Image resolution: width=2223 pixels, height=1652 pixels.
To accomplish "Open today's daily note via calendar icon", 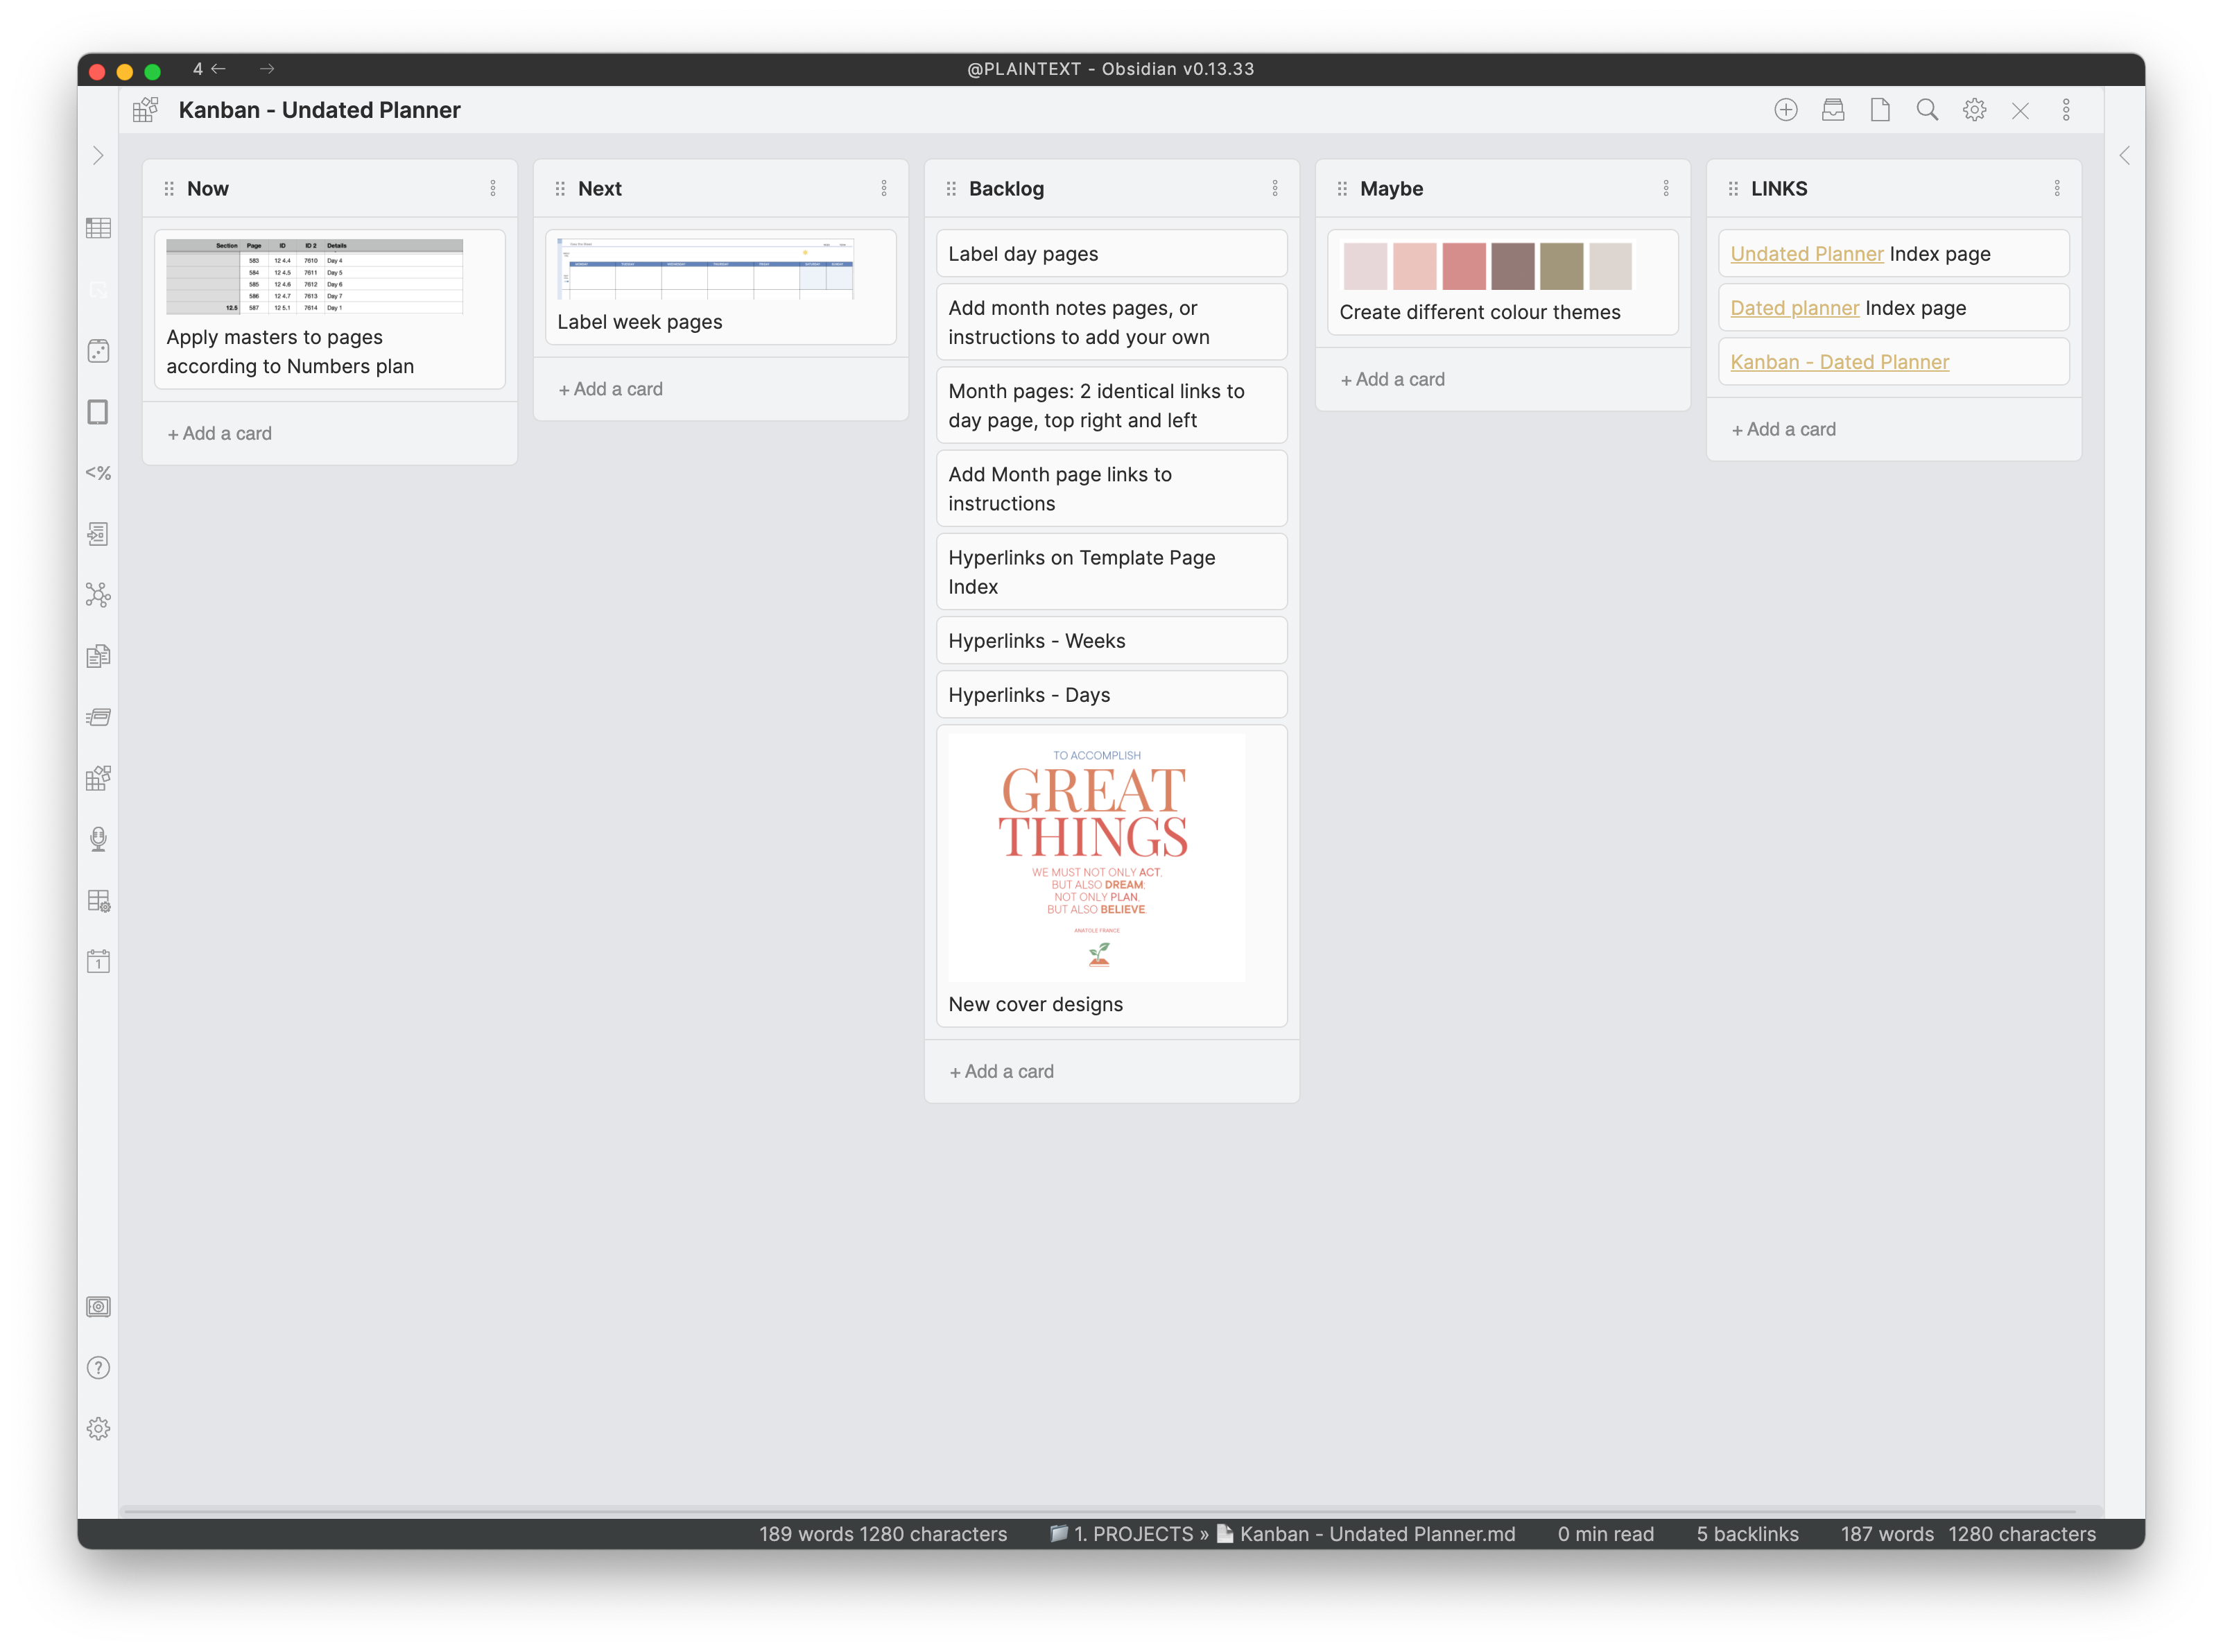I will point(98,961).
